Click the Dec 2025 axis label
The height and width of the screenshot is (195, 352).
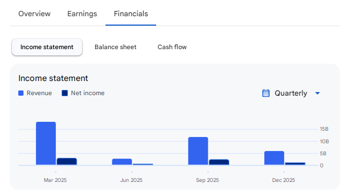[x=284, y=180]
